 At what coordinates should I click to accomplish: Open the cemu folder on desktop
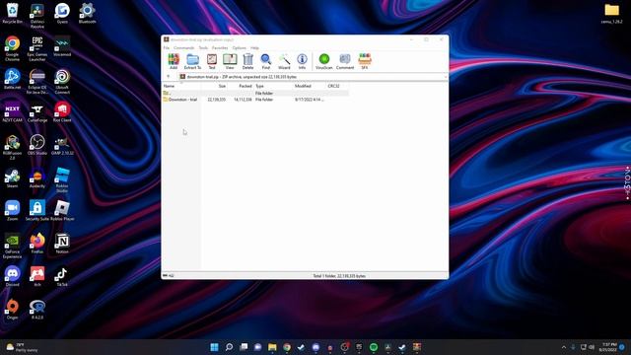click(611, 13)
